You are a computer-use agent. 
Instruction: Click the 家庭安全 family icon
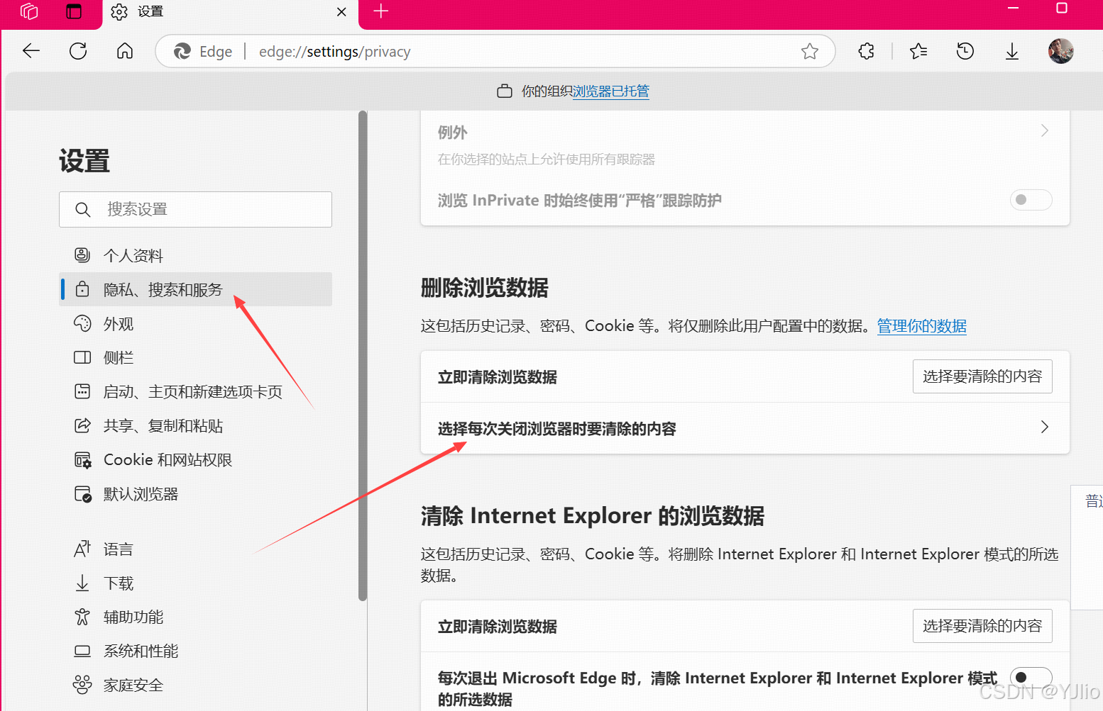[x=82, y=685]
